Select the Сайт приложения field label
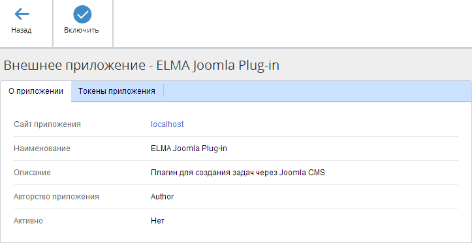The height and width of the screenshot is (243, 472). (47, 124)
